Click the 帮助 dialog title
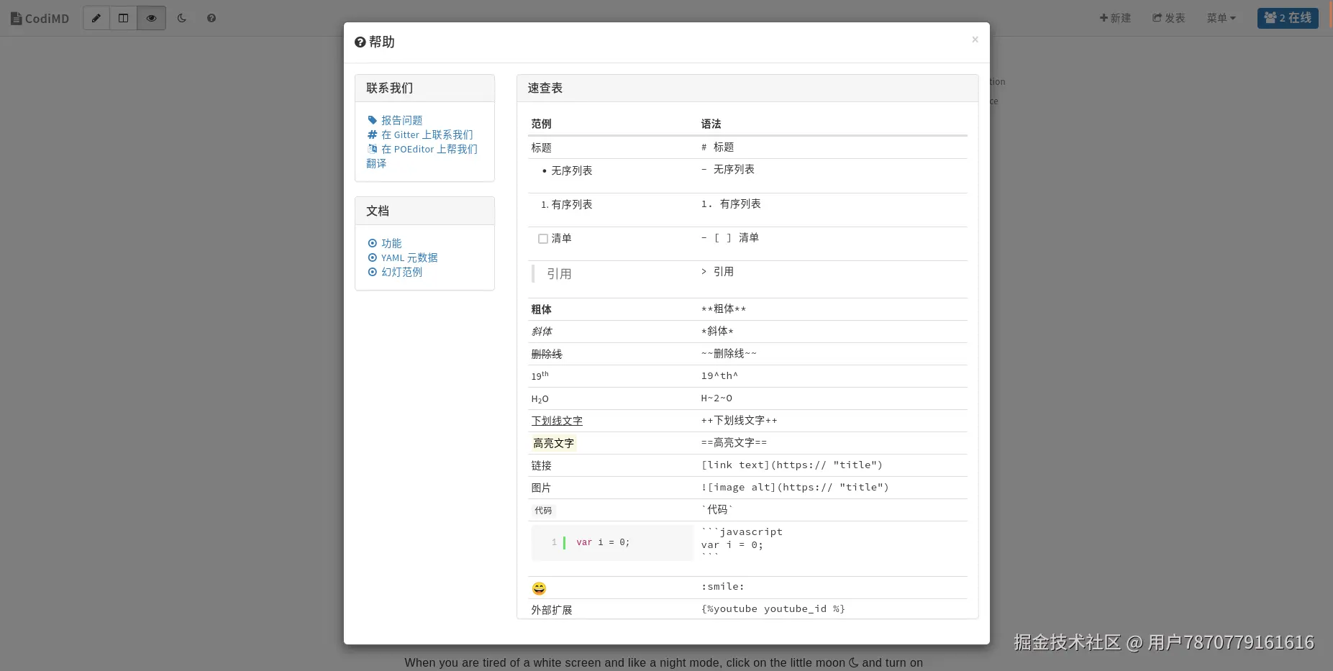This screenshot has width=1333, height=671. pyautogui.click(x=375, y=42)
